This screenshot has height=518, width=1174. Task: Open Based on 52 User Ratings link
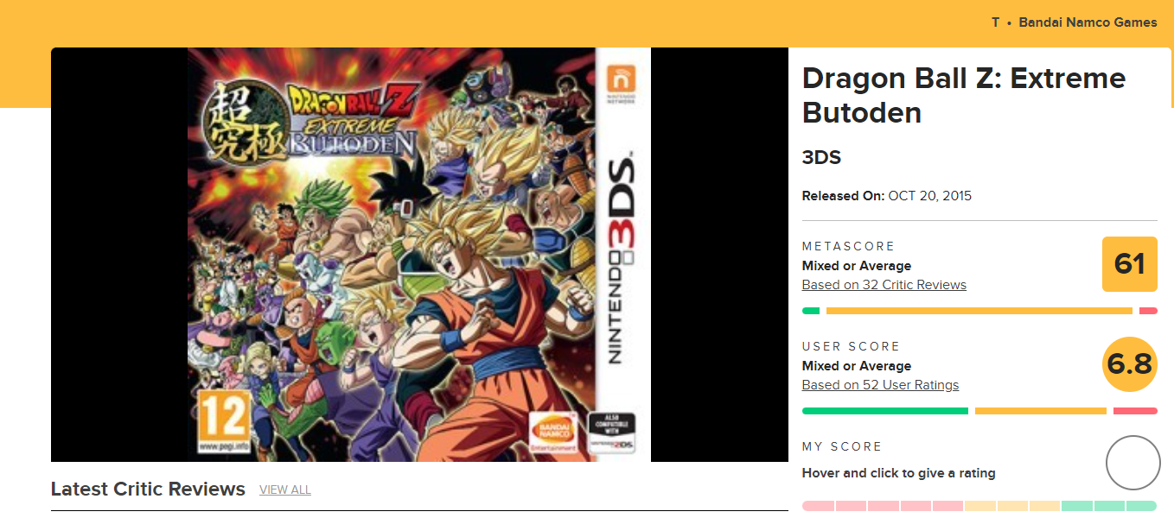click(880, 385)
